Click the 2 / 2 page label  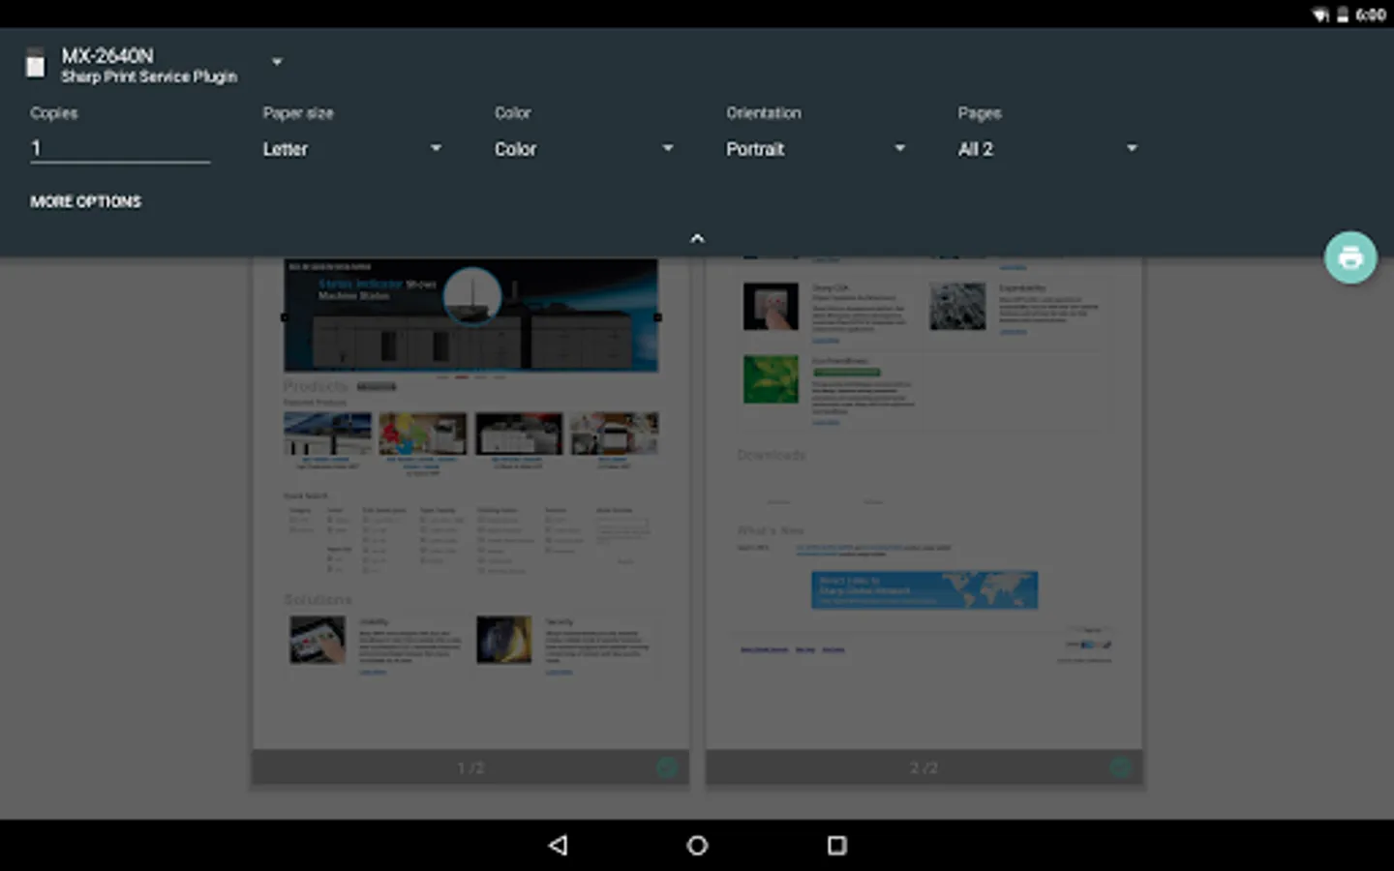point(924,767)
